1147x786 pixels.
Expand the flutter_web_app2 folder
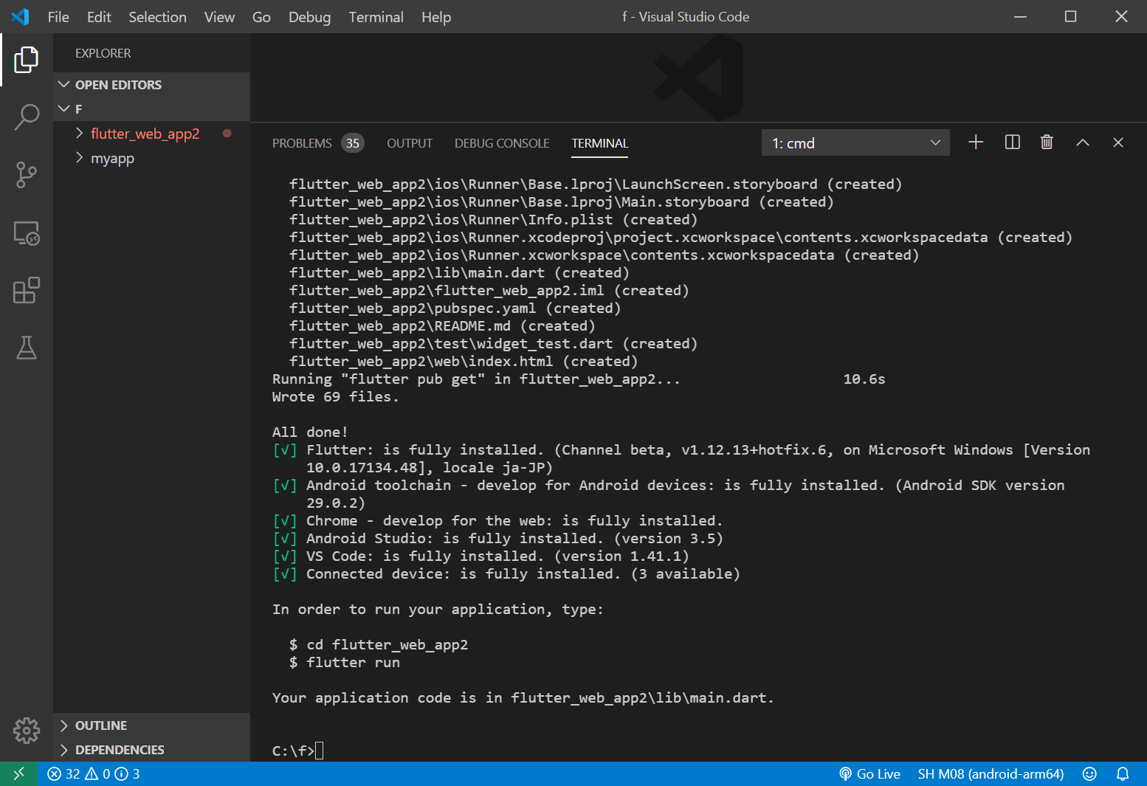tap(151, 134)
